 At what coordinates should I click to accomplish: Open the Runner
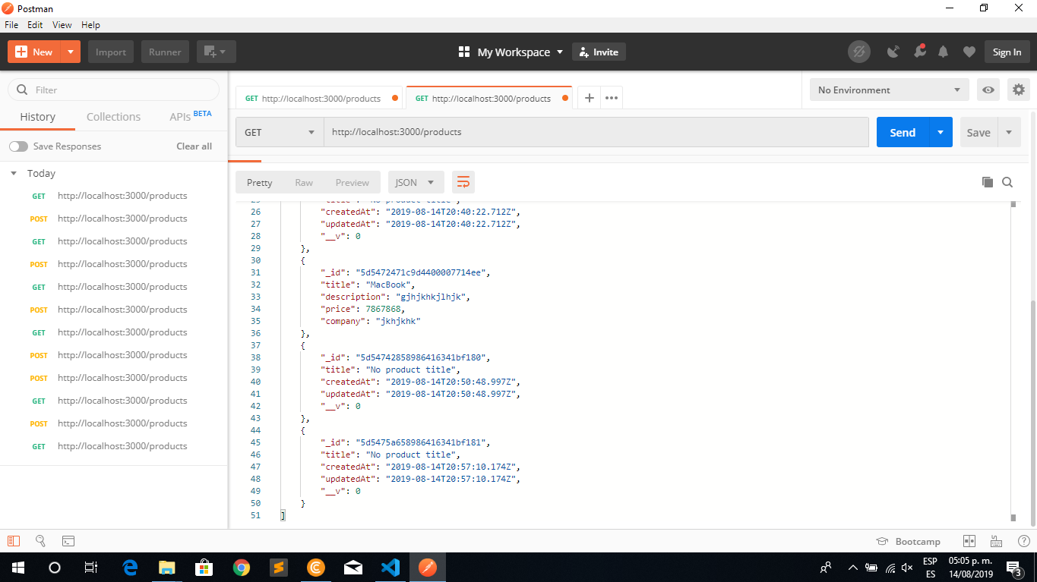click(165, 52)
